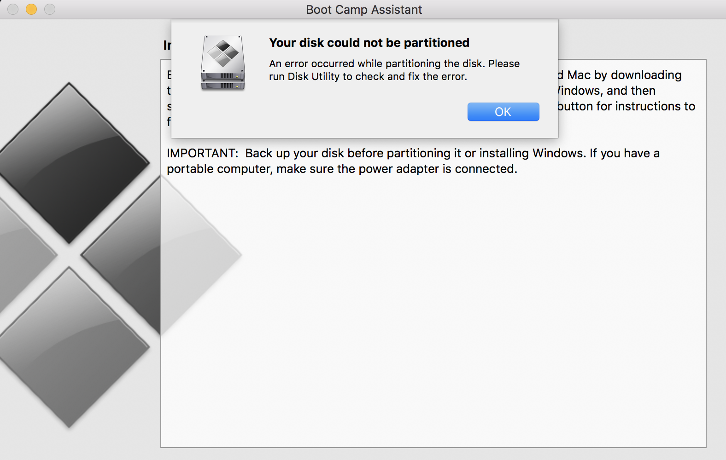Click the 'Your disk could not be partitioned' heading
This screenshot has width=726, height=460.
click(369, 43)
